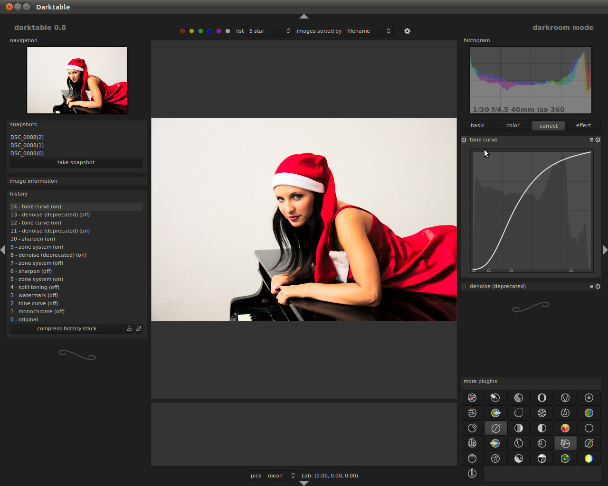Click the RGB color cube plugin icon

[x=565, y=428]
